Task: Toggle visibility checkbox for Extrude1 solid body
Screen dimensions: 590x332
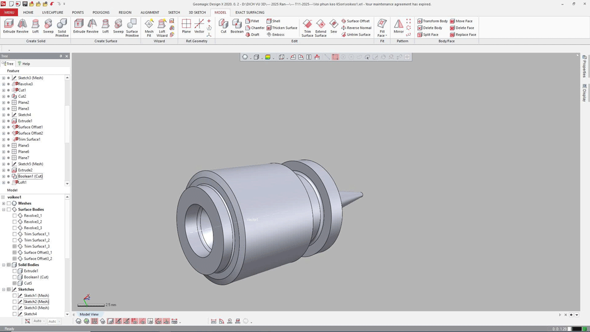Action: 15,271
